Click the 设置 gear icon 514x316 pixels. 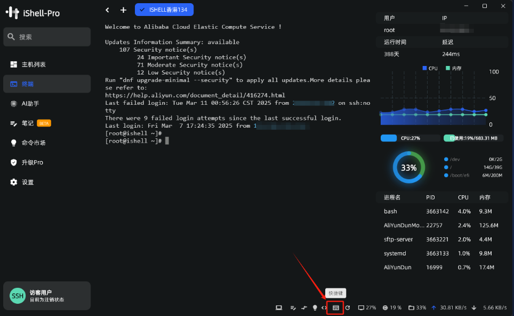coord(13,182)
